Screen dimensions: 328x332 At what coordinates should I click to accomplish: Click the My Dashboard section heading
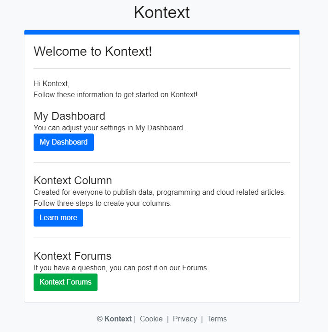[69, 116]
